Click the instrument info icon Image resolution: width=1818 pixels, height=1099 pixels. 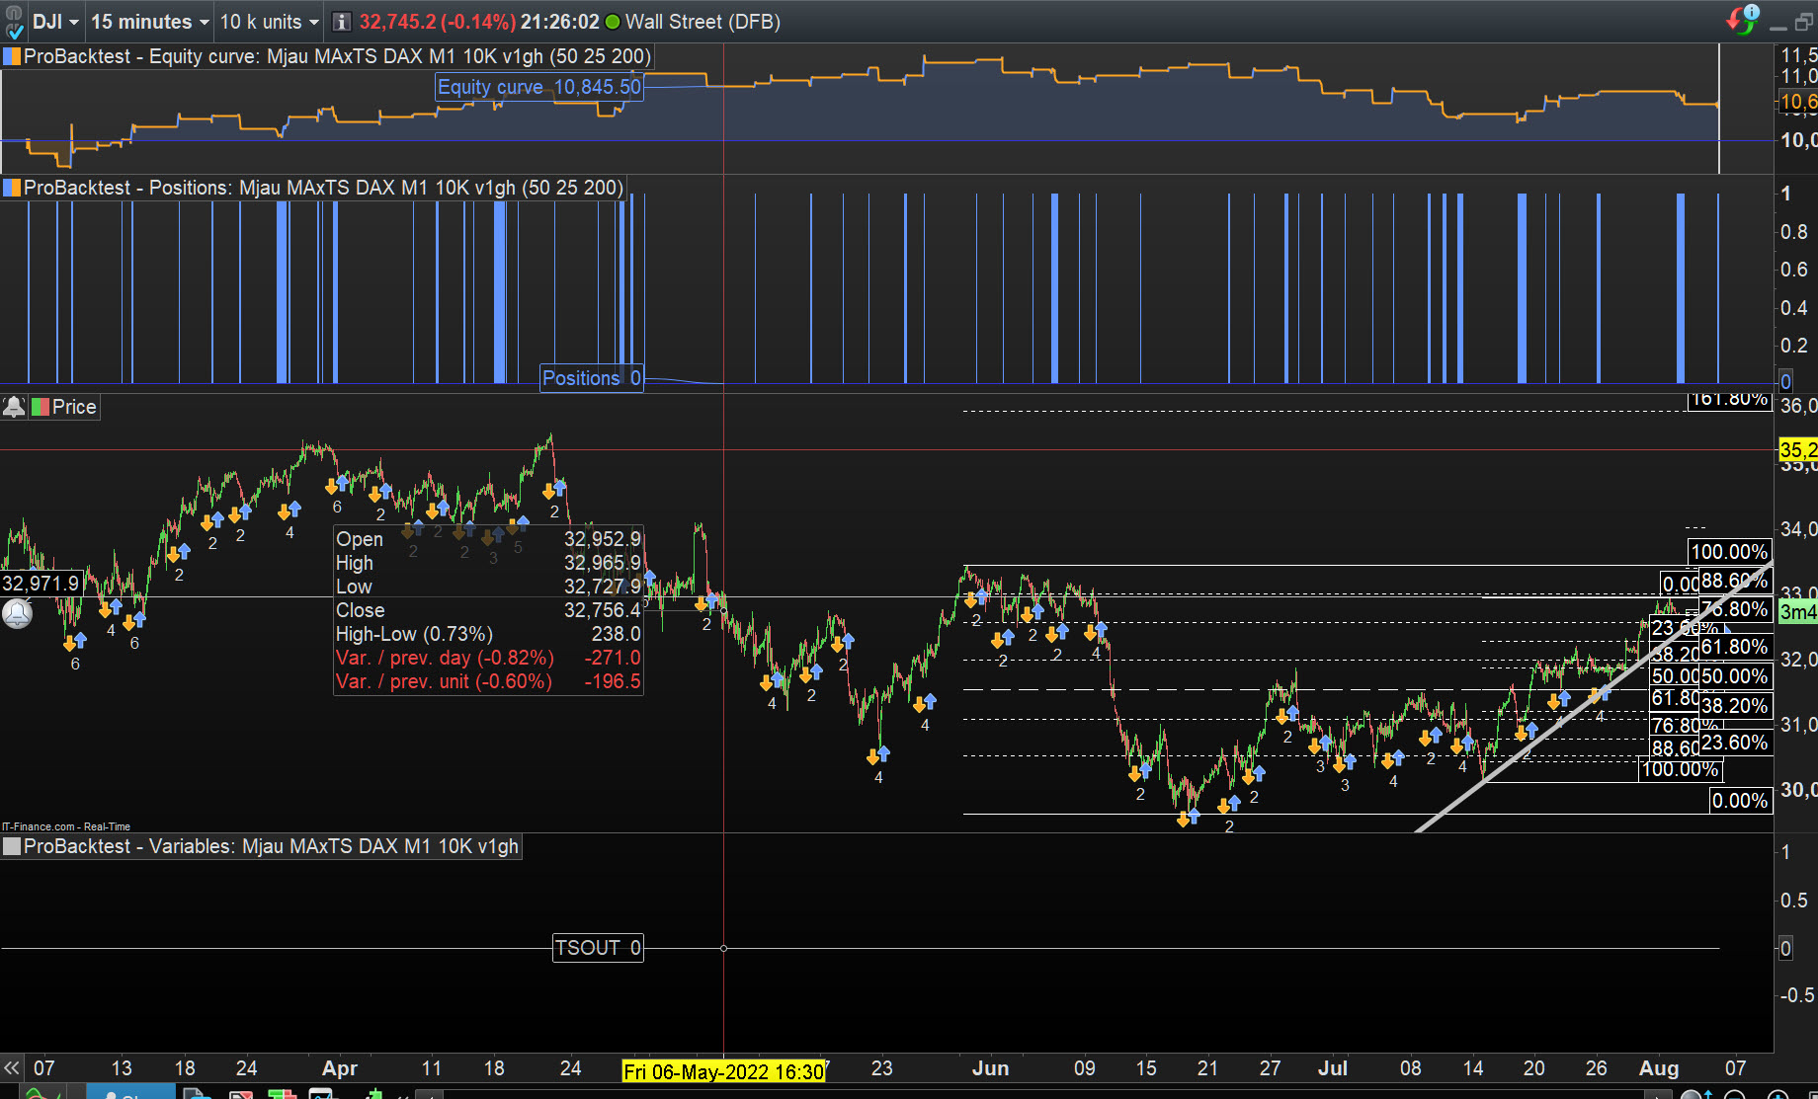[x=341, y=22]
